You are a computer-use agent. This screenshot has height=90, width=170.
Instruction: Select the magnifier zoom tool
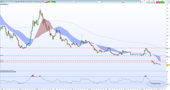point(3,2)
